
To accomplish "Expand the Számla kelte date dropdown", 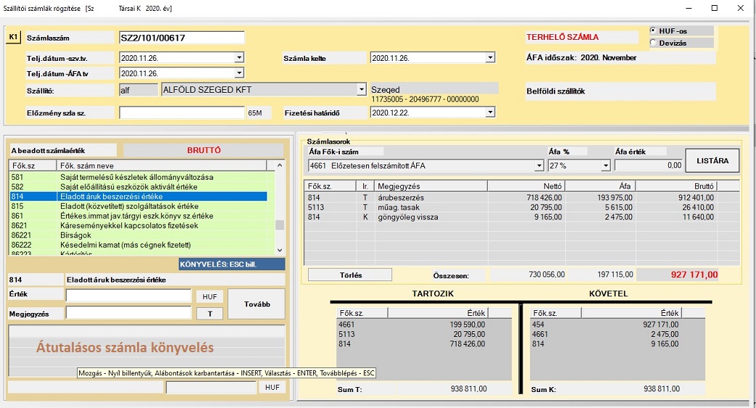I will pos(490,58).
